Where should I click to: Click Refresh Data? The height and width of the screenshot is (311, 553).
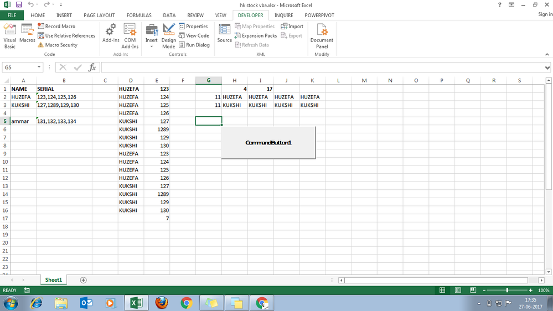click(252, 45)
